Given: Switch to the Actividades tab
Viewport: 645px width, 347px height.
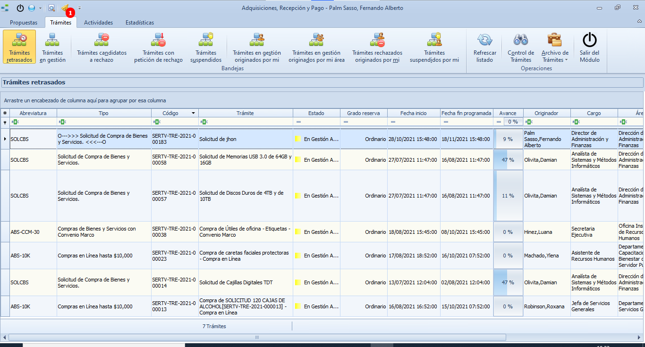Looking at the screenshot, I should point(98,22).
